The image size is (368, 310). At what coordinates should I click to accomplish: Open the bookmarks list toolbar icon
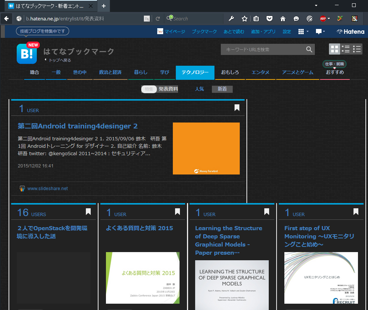click(x=256, y=19)
